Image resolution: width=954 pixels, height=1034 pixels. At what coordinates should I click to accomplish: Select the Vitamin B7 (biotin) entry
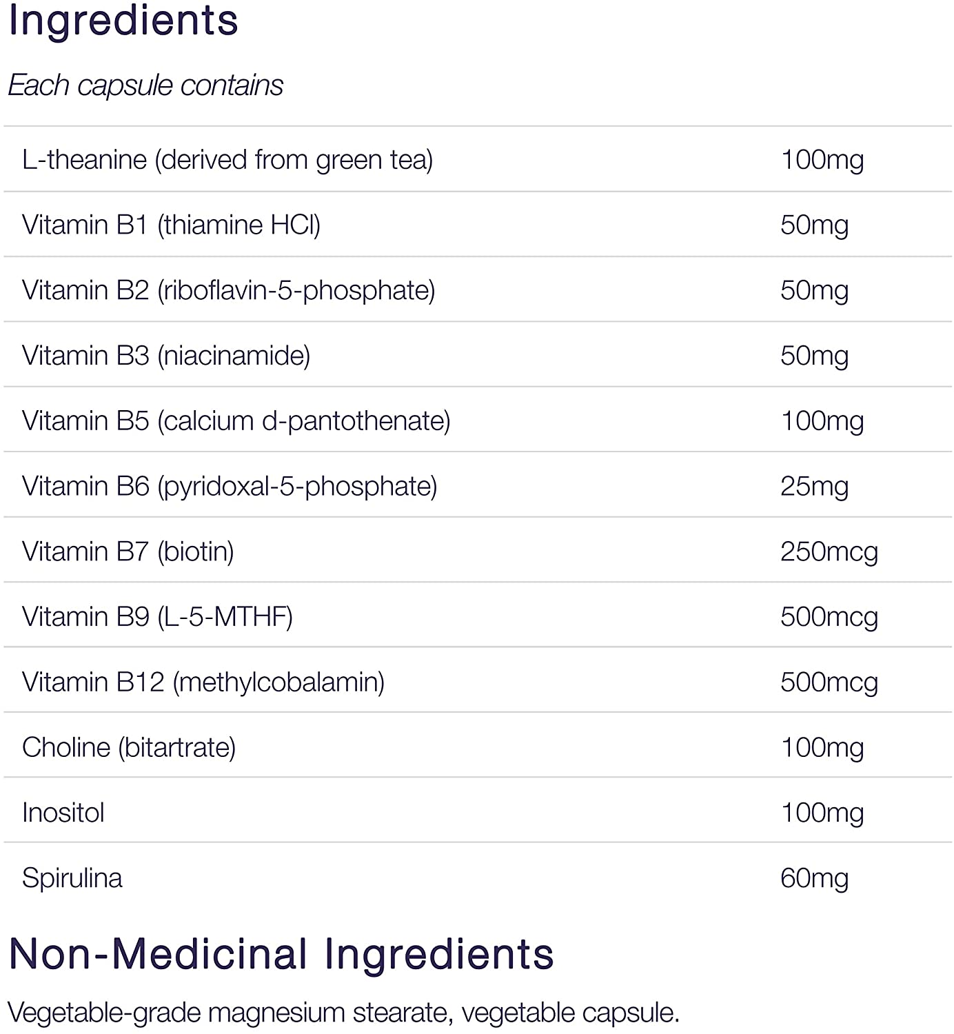click(x=128, y=551)
